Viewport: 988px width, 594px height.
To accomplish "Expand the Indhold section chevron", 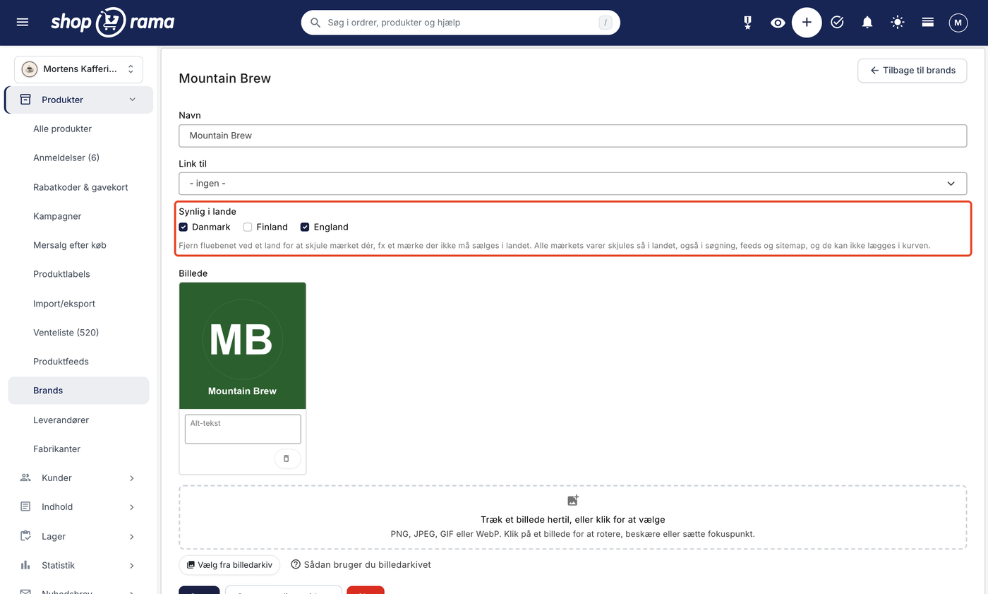I will [x=131, y=507].
